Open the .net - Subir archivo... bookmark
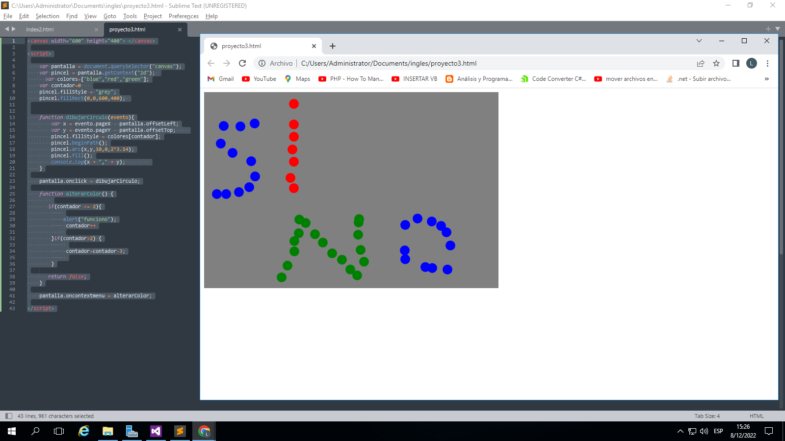 click(699, 79)
